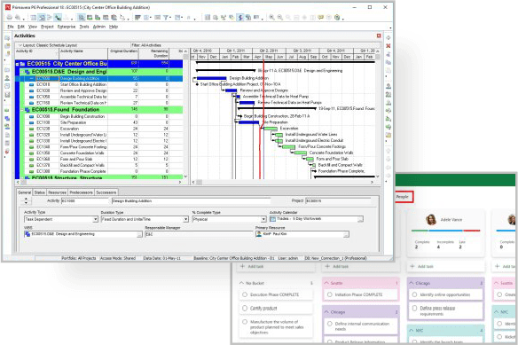
Task: Click the person resource icon in right command bar
Action: [388, 86]
